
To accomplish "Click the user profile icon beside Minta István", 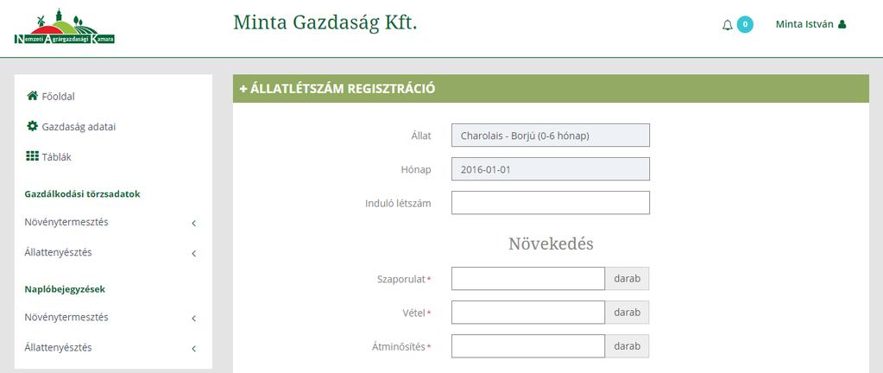I will pyautogui.click(x=842, y=24).
